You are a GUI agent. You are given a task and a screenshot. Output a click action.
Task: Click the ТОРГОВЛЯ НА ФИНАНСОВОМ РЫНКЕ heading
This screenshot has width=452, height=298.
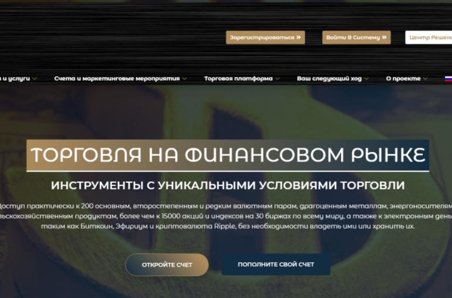(228, 155)
